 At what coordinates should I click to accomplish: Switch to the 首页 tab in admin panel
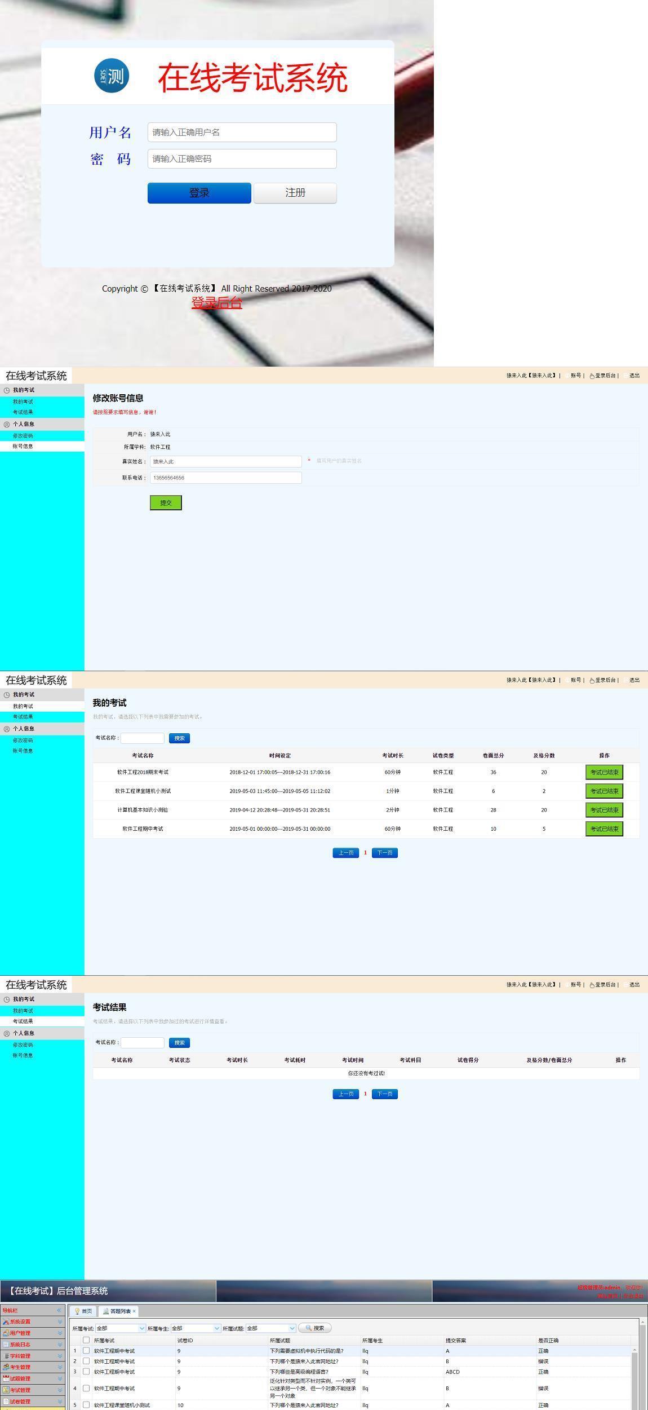pyautogui.click(x=83, y=1311)
